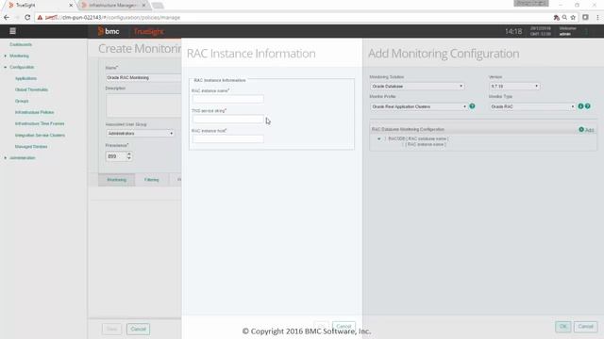Click the Add button in RAC Database Monitoring Configuration
Viewport: 604px width, 339px height.
[x=586, y=130]
